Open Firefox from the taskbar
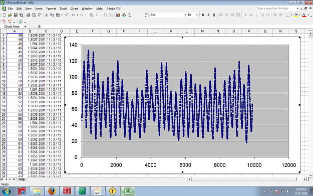Image resolution: width=313 pixels, height=196 pixels. coord(52,191)
